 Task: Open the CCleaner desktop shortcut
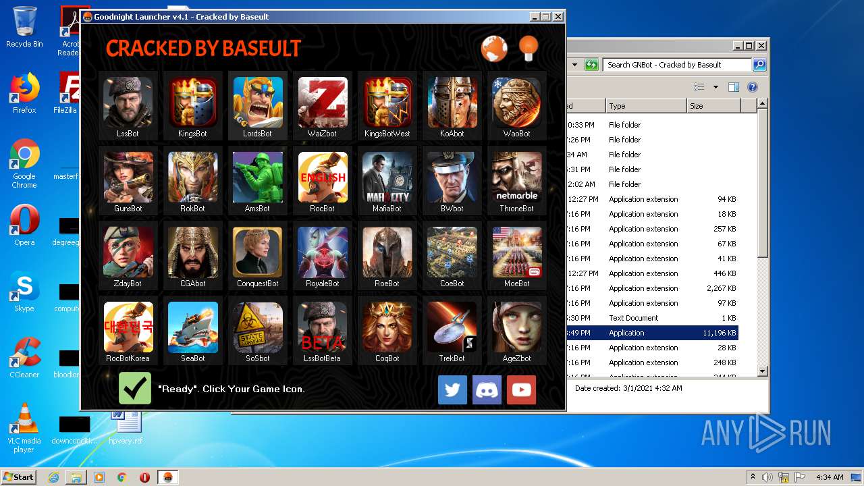(x=24, y=357)
